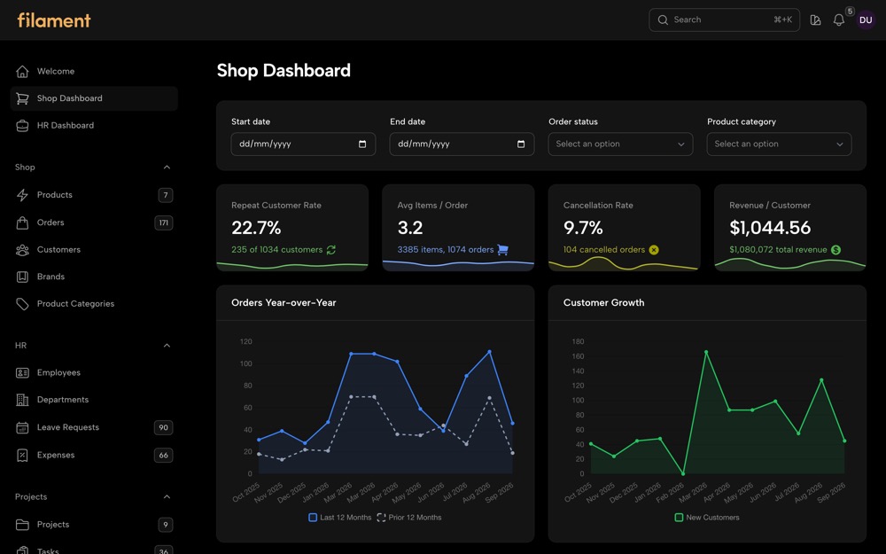886x554 pixels.
Task: Click the notification count badge 5
Action: (x=850, y=12)
